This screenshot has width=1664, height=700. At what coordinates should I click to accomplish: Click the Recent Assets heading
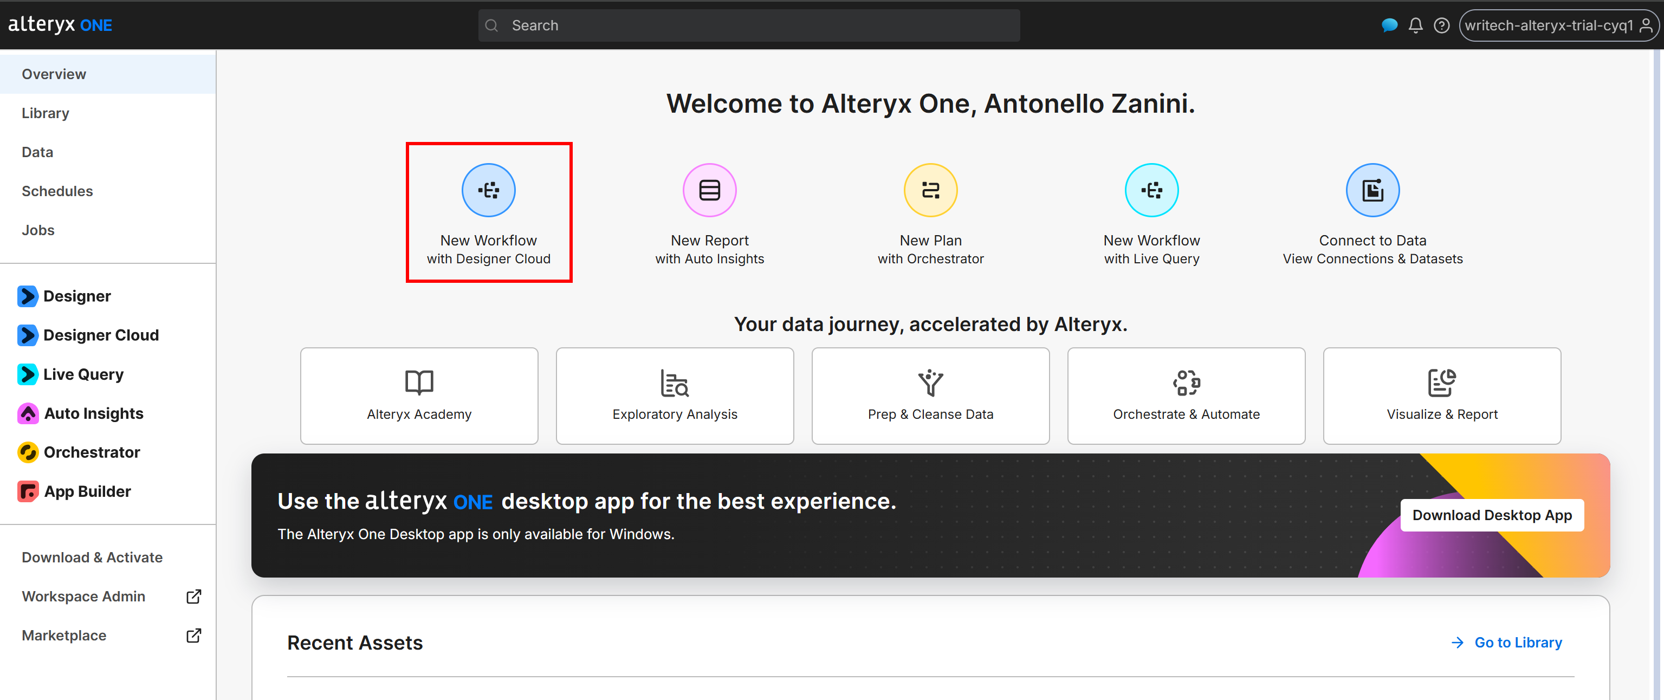(x=354, y=643)
